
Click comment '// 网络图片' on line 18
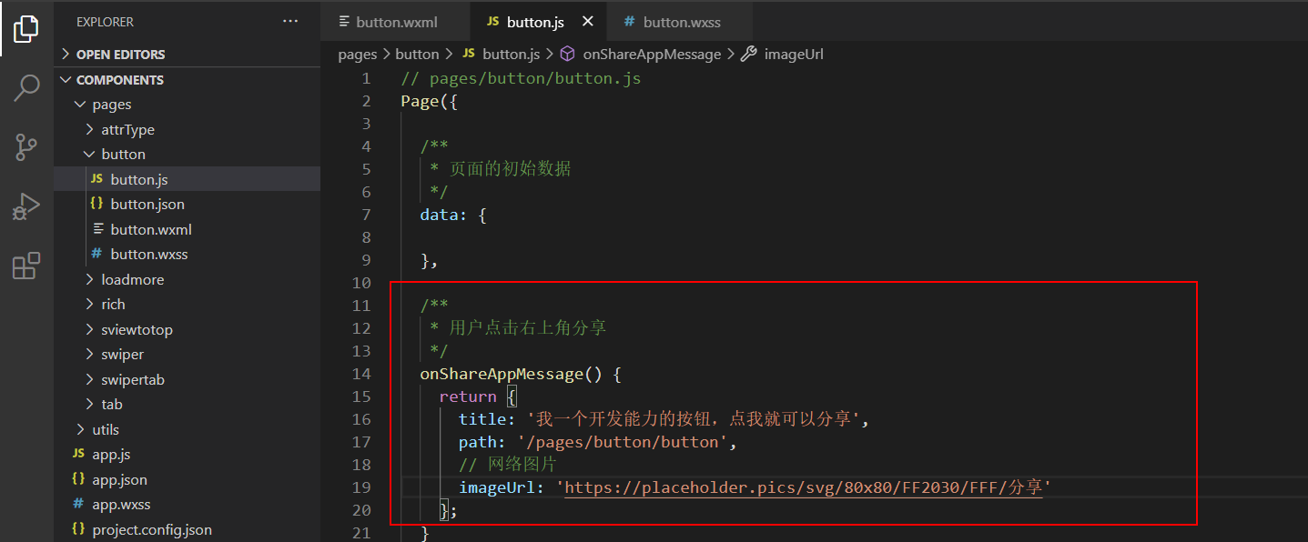pyautogui.click(x=508, y=465)
